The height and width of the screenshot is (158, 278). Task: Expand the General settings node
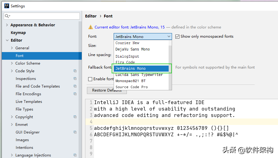tap(12, 48)
